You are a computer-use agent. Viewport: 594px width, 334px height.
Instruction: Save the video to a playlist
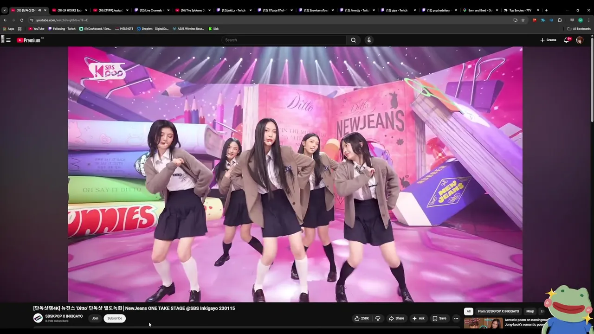tap(439, 318)
